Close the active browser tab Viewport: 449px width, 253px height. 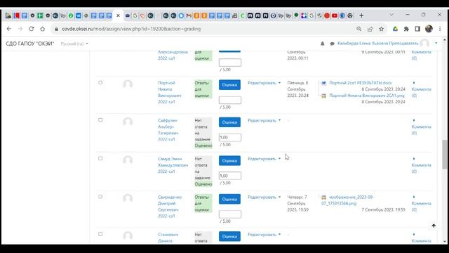click(118, 15)
